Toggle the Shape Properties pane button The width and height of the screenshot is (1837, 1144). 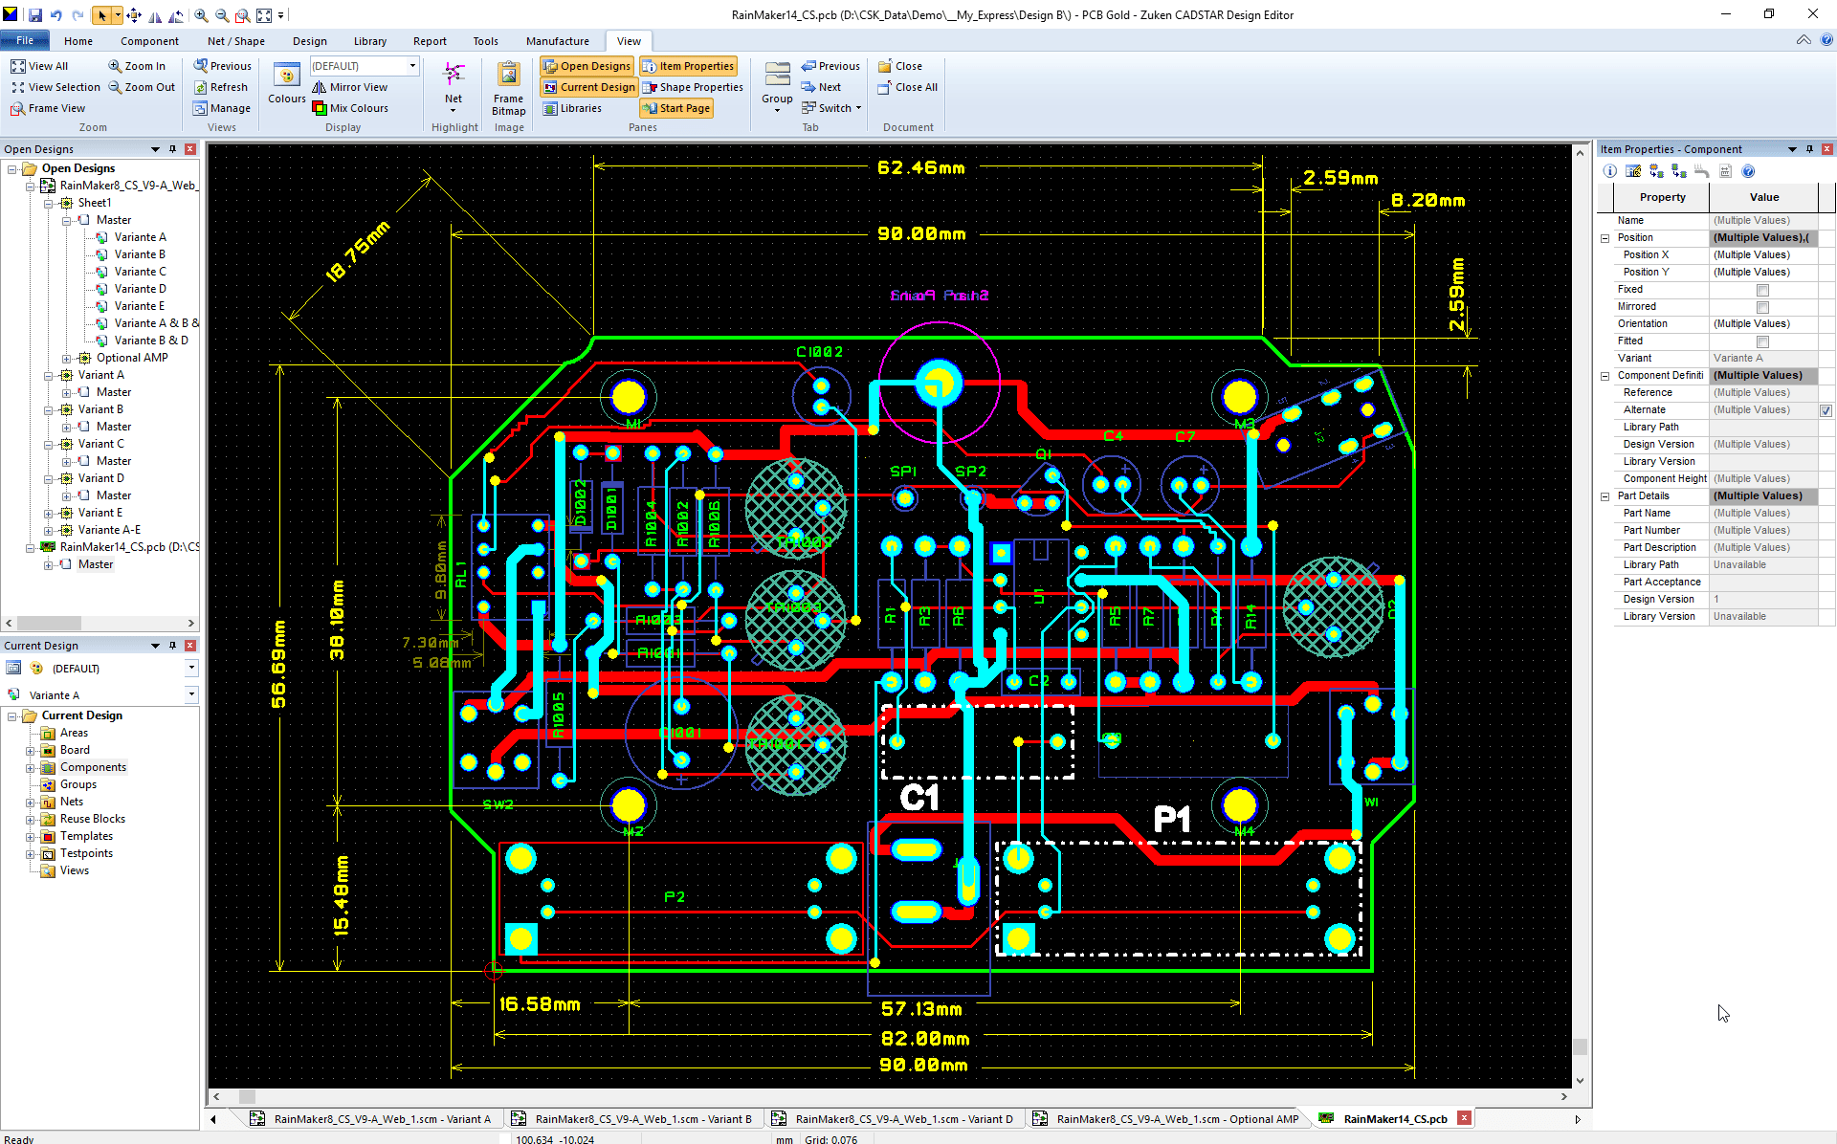(x=692, y=87)
